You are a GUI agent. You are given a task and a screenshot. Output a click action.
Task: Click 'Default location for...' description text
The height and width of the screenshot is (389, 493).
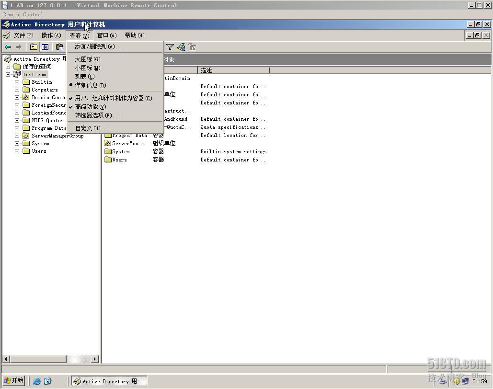coord(233,135)
